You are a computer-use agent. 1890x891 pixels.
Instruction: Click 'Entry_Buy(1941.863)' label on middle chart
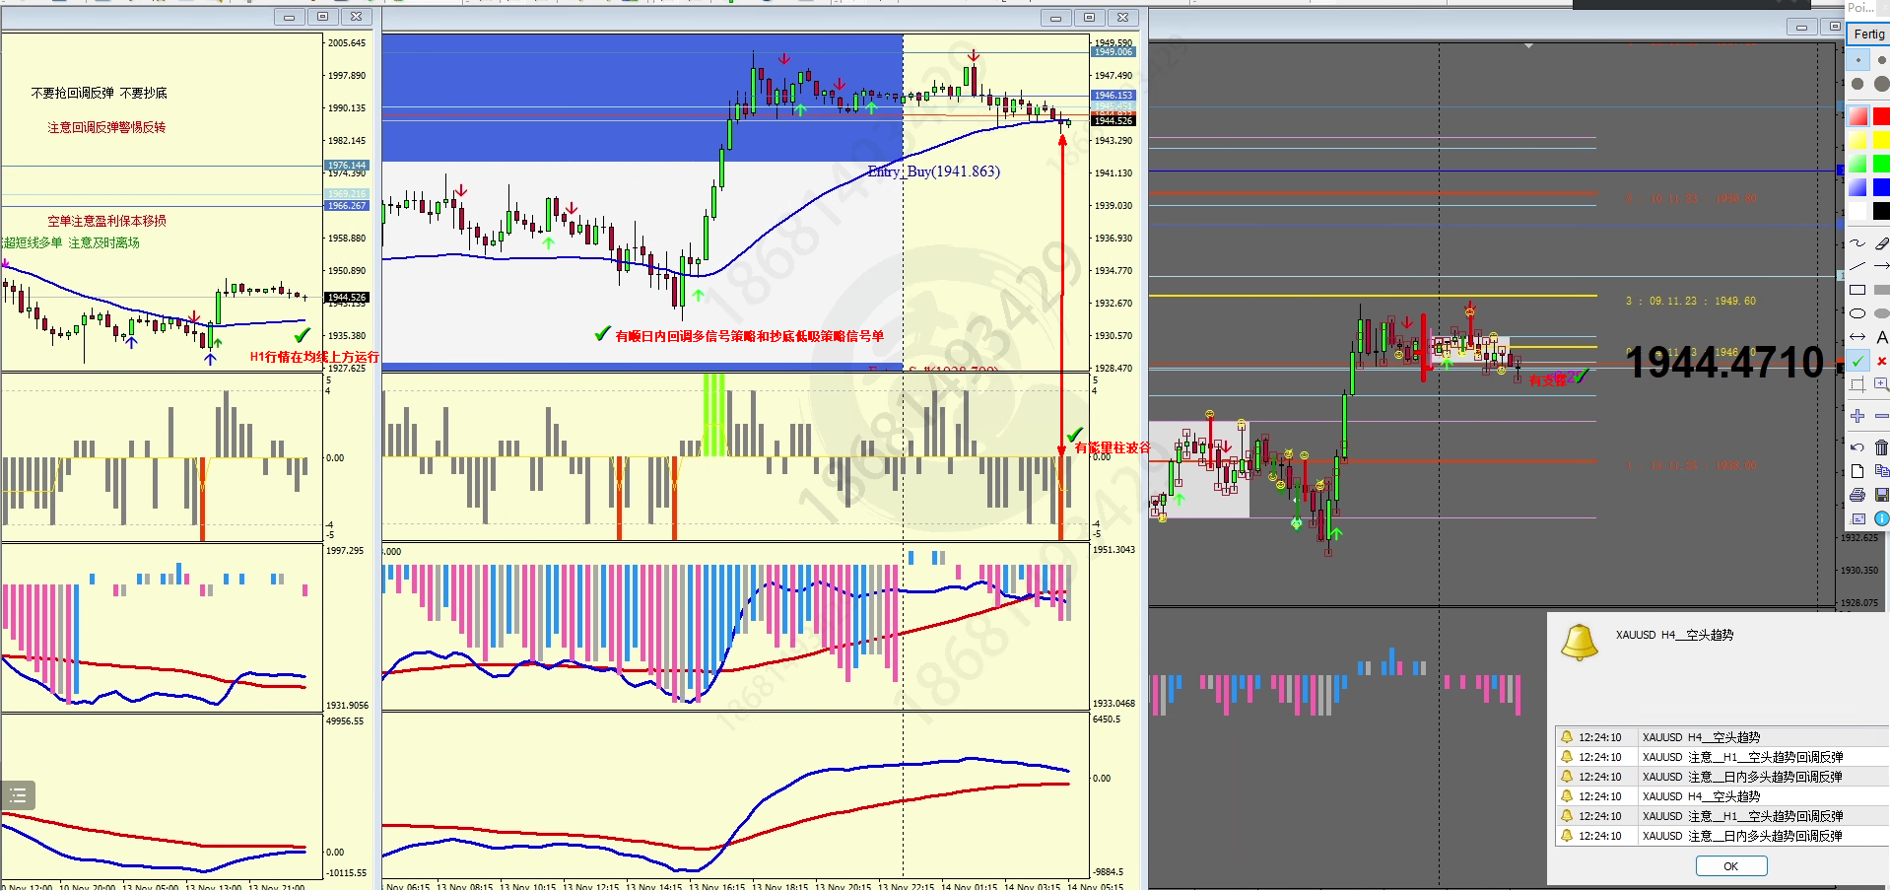[x=934, y=171]
